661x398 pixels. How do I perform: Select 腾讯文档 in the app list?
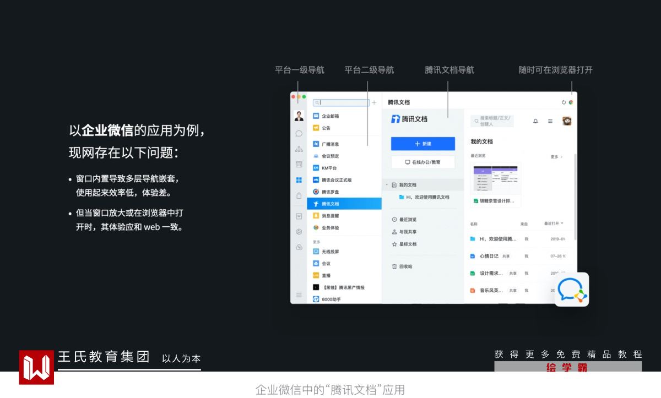(344, 204)
